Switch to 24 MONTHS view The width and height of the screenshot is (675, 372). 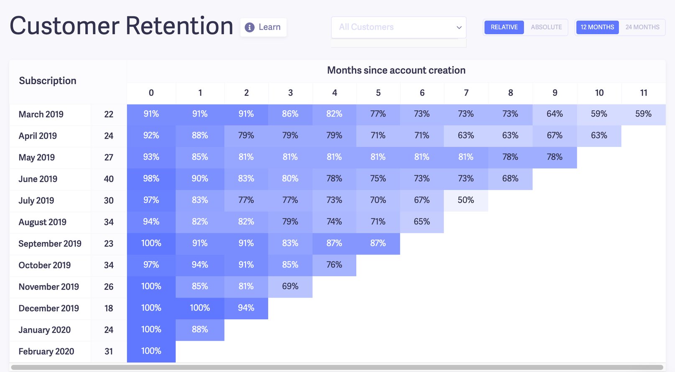[642, 27]
